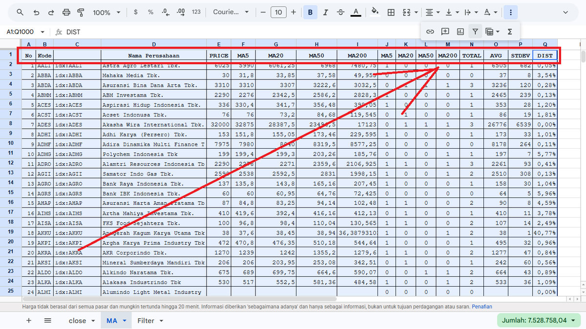Viewport: 586px width, 329px height.
Task: Decrease font size with minus button
Action: point(263,12)
